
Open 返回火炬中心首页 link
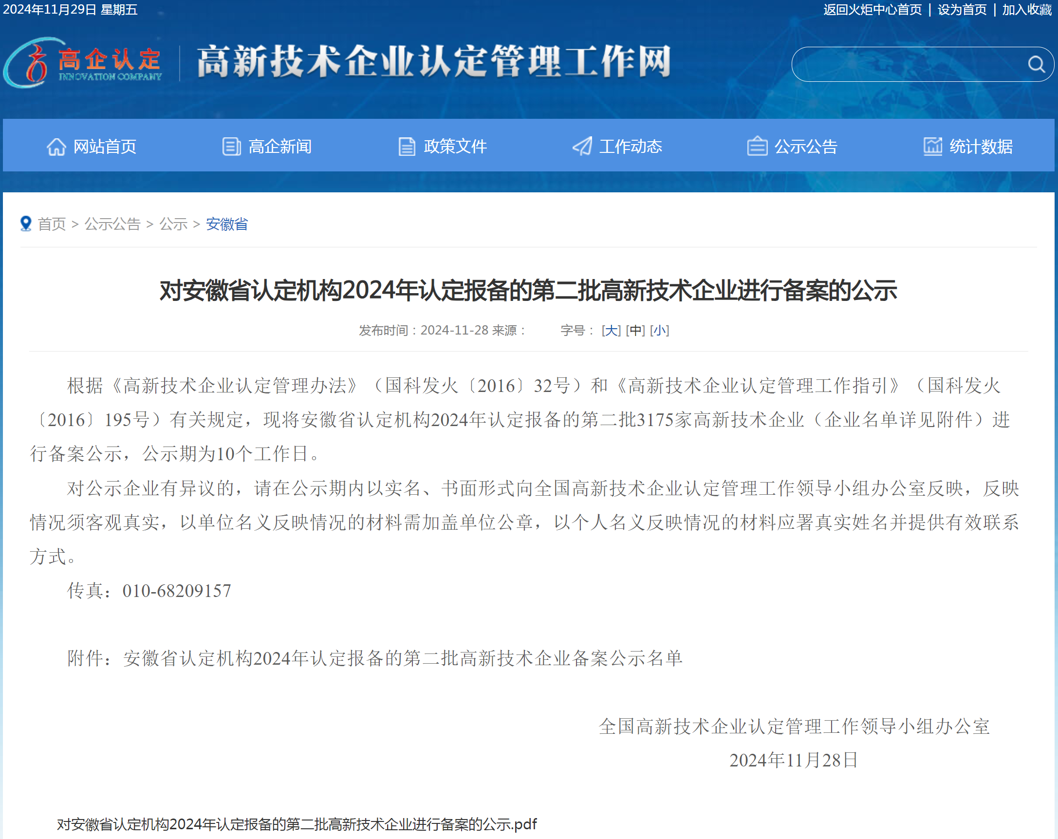(873, 10)
